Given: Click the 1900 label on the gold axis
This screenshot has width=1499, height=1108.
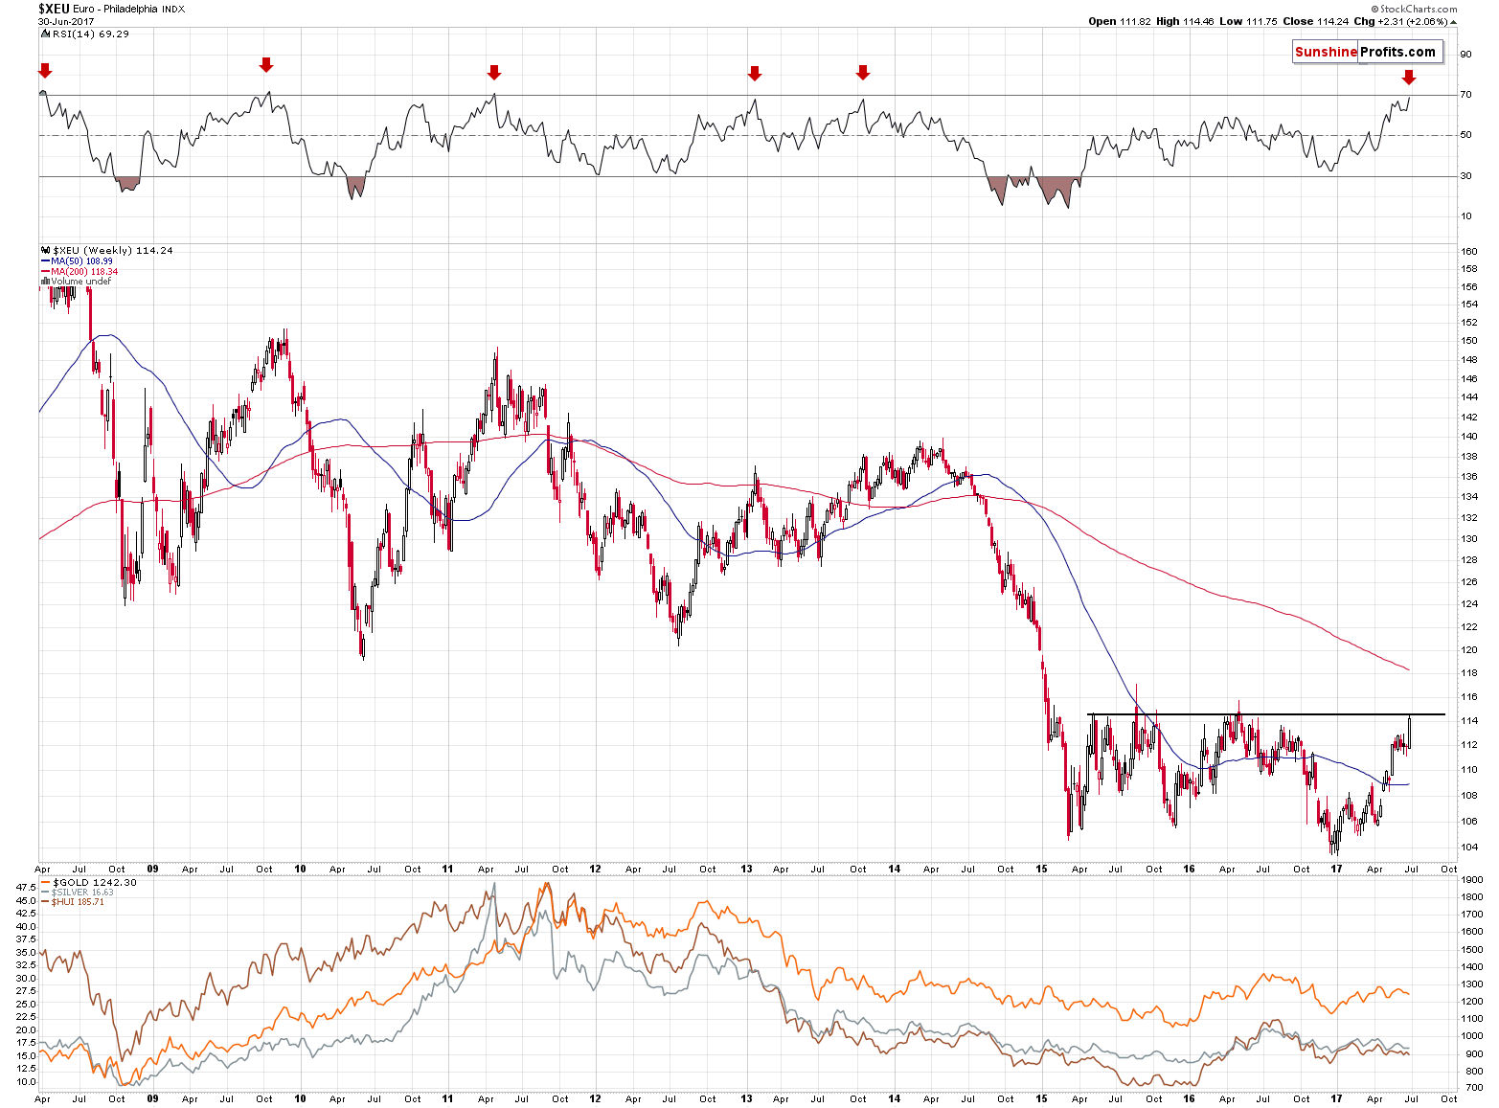Looking at the screenshot, I should point(1472,880).
